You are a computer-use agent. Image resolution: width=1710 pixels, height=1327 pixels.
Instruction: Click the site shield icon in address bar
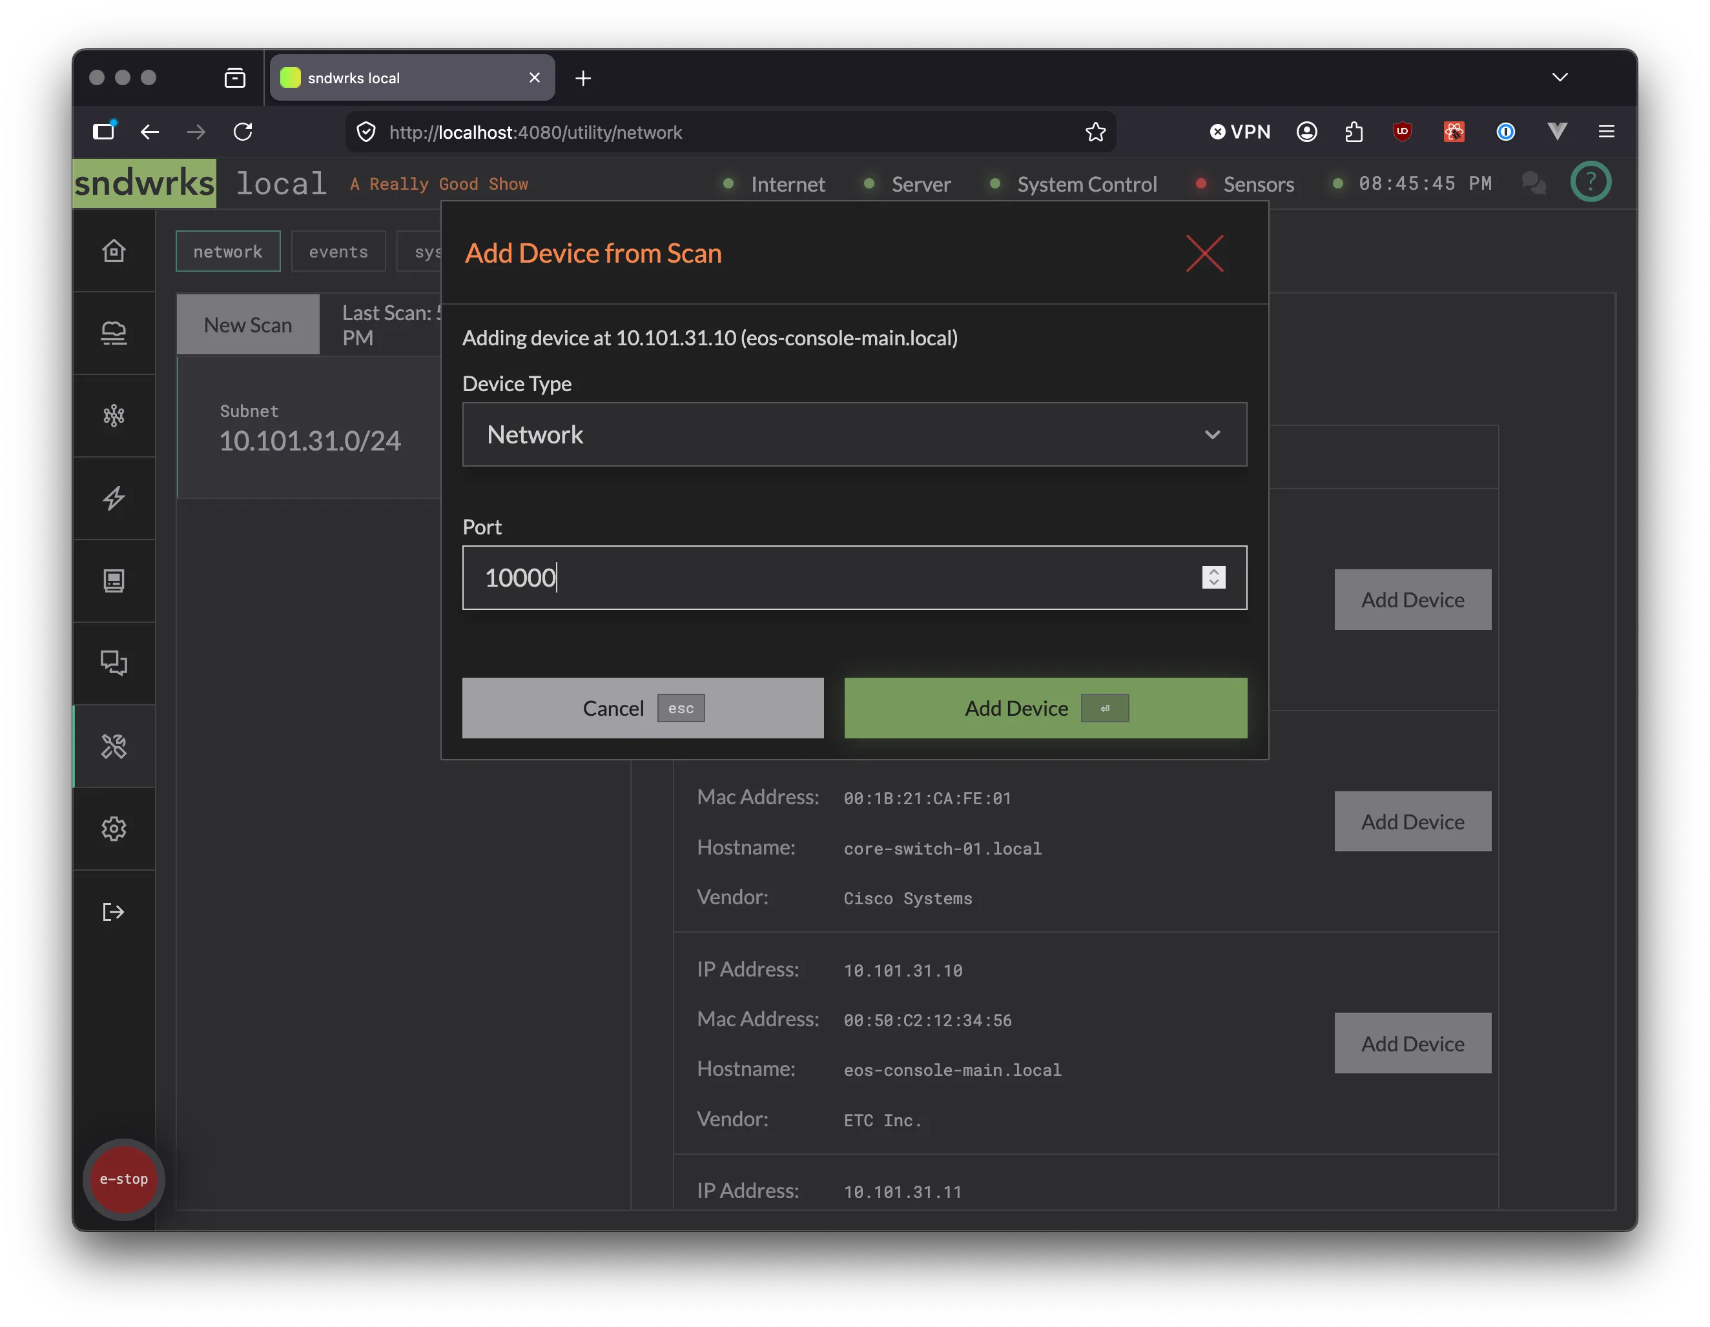point(366,132)
